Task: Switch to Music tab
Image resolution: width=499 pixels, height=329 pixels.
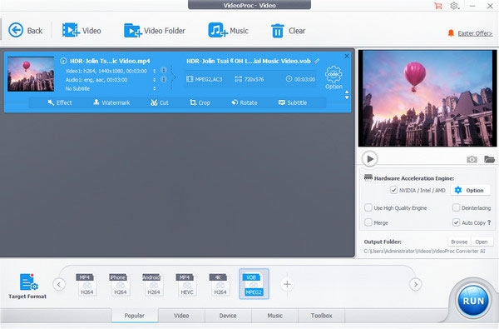Action: 275,316
